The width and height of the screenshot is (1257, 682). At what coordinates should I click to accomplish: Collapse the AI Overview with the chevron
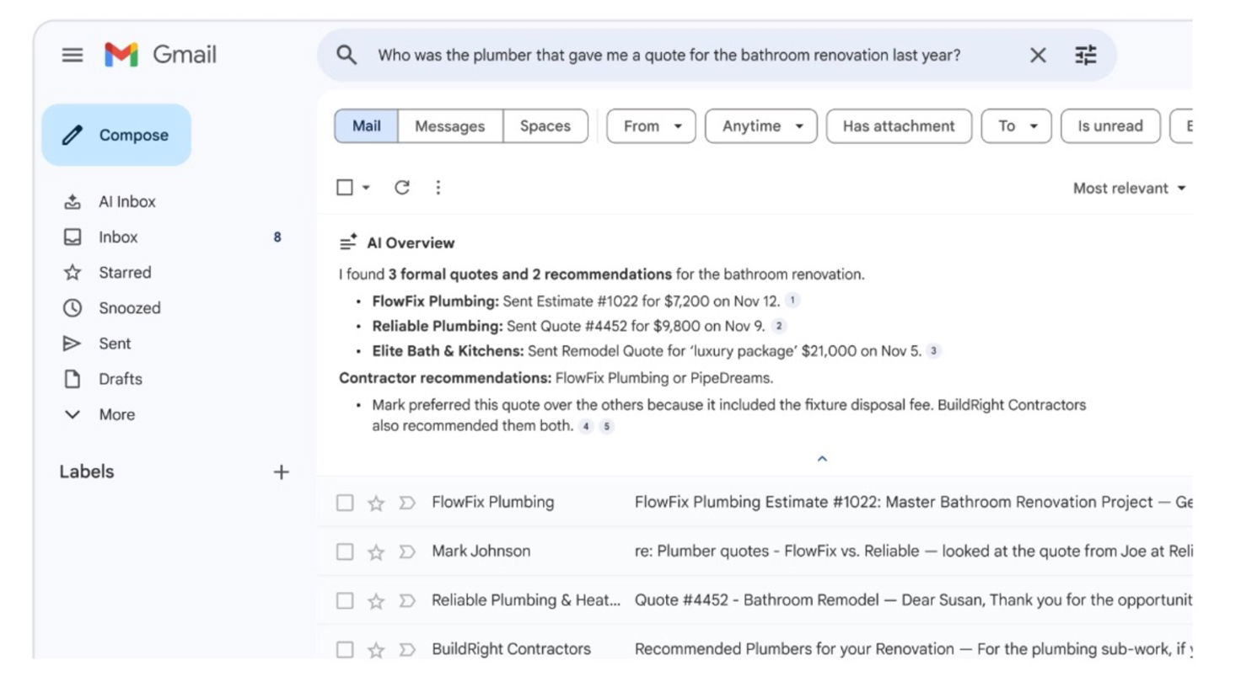click(821, 459)
